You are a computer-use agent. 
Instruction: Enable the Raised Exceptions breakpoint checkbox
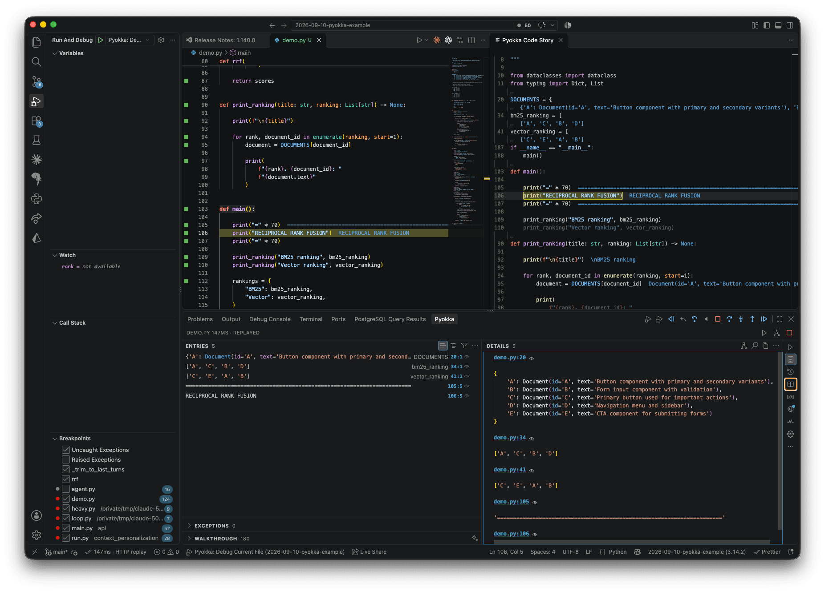[x=66, y=459]
